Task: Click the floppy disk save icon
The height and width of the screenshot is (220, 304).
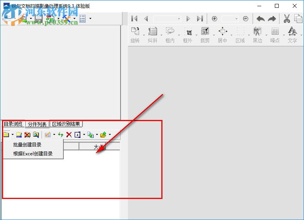Action: coord(38,19)
